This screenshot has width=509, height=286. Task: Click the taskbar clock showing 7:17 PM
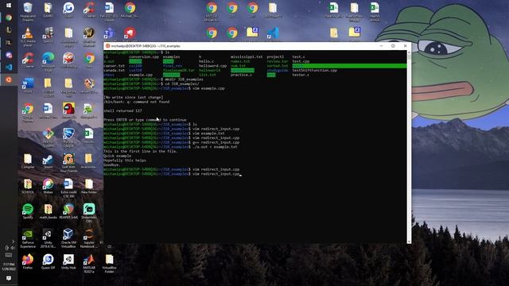pyautogui.click(x=9, y=267)
